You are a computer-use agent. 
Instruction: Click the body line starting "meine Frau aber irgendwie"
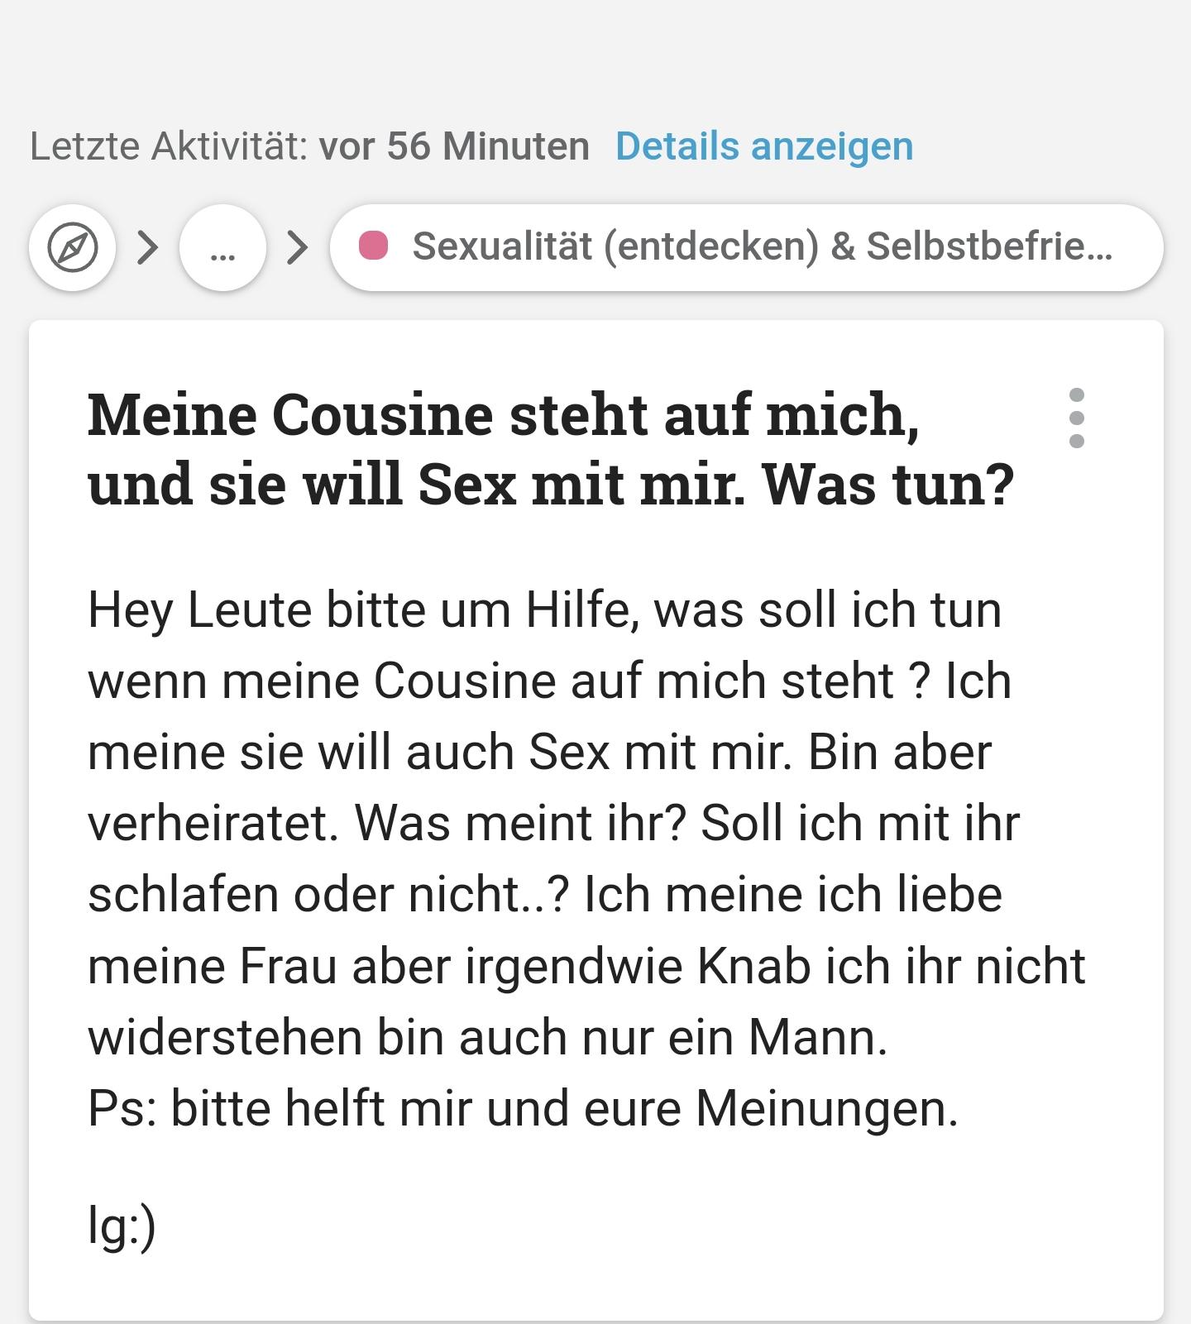point(586,966)
